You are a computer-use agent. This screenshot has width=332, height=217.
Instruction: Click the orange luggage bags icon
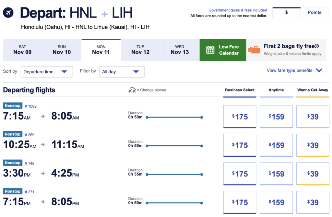point(254,50)
